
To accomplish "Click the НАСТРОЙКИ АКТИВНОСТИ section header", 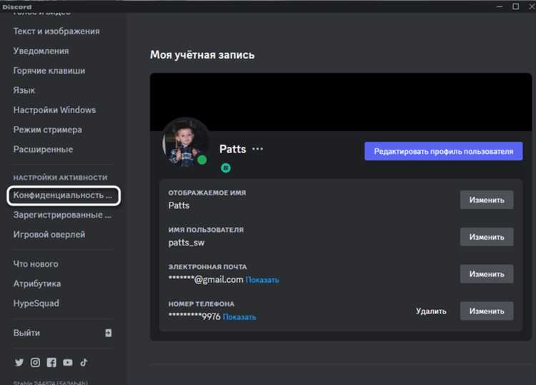I will click(60, 177).
